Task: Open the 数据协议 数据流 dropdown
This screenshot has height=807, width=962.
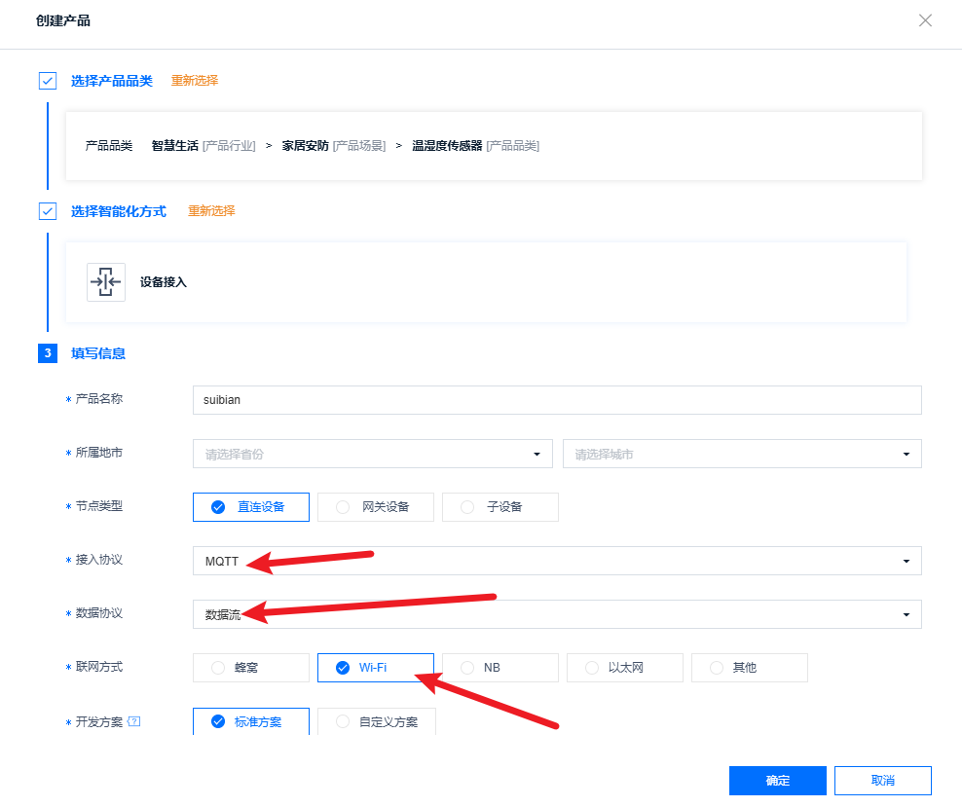Action: click(x=557, y=614)
